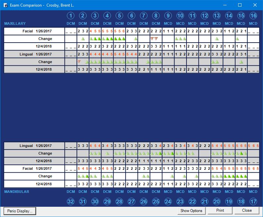The image size is (263, 217).
Task: Select tooth 16 circled number
Action: tap(253, 16)
